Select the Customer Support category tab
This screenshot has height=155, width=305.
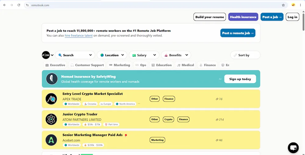click(x=87, y=65)
